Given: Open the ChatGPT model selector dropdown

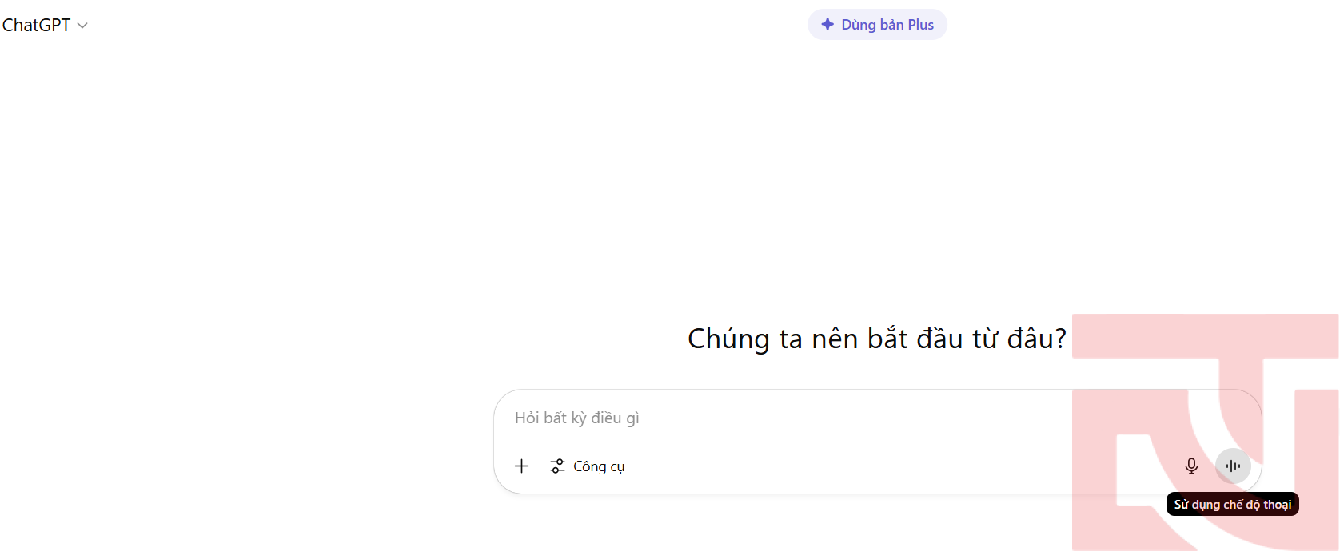Looking at the screenshot, I should tap(45, 25).
